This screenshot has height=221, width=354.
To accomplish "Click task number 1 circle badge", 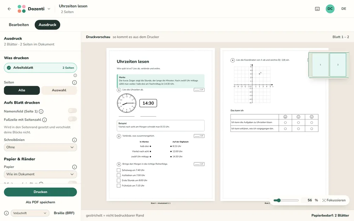I will [119, 90].
